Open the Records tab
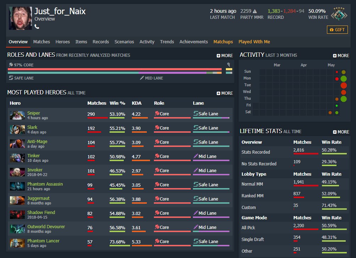This screenshot has width=356, height=258. click(101, 42)
